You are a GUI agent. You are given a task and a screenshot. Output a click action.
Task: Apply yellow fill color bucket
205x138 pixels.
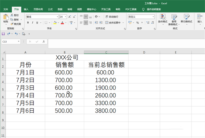click(x=55, y=22)
